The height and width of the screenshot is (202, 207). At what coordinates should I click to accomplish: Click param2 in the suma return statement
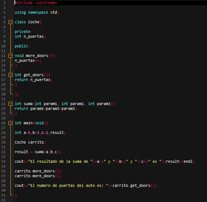53,109
